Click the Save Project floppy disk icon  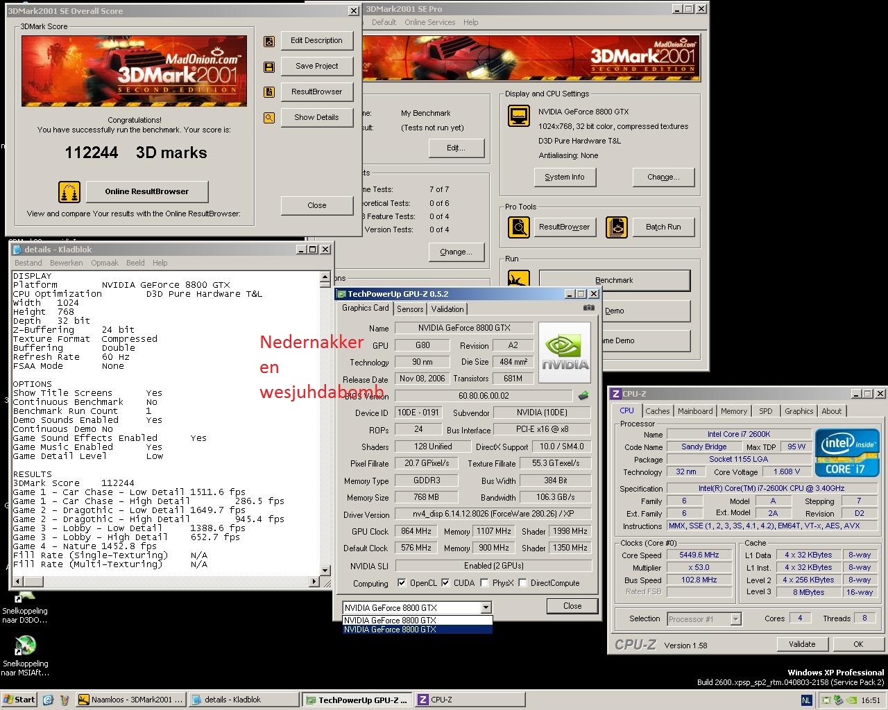coord(269,67)
